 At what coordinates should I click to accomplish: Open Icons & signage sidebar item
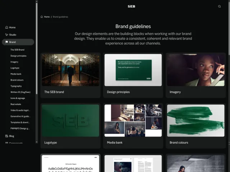(18, 98)
